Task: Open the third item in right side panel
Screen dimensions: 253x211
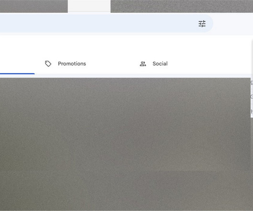Action: click(x=252, y=111)
